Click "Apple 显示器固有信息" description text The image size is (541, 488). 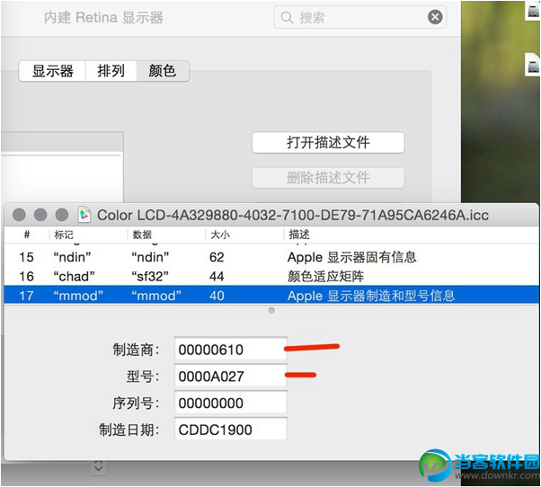click(x=352, y=257)
